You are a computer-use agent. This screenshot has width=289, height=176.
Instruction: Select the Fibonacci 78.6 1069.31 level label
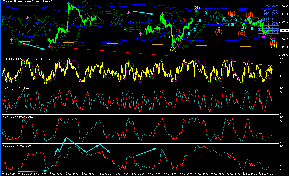tap(271, 22)
